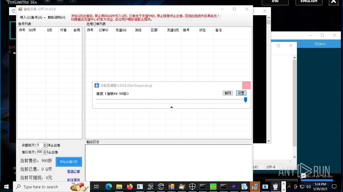Increase the 余额低于 spinner value
Image resolution: width=343 pixels, height=192 pixels.
tap(45, 144)
